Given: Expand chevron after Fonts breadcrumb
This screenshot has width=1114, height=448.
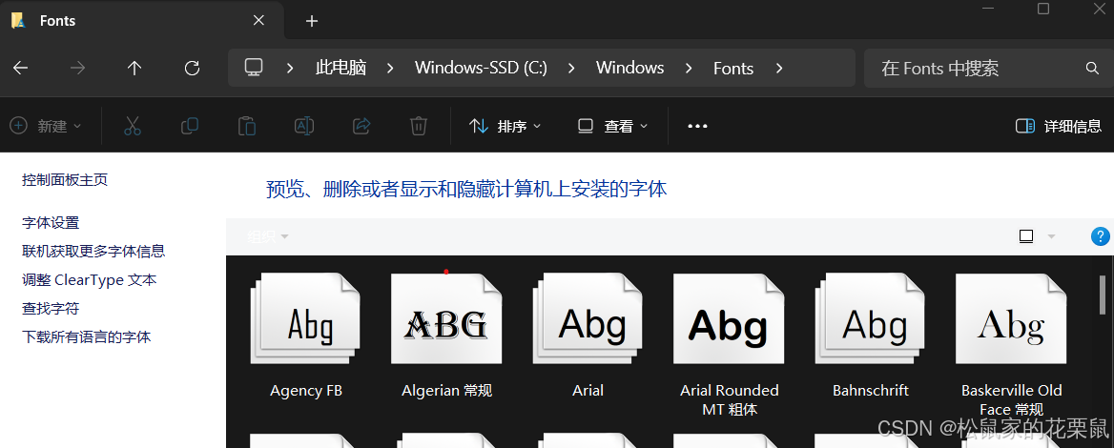Looking at the screenshot, I should point(779,69).
